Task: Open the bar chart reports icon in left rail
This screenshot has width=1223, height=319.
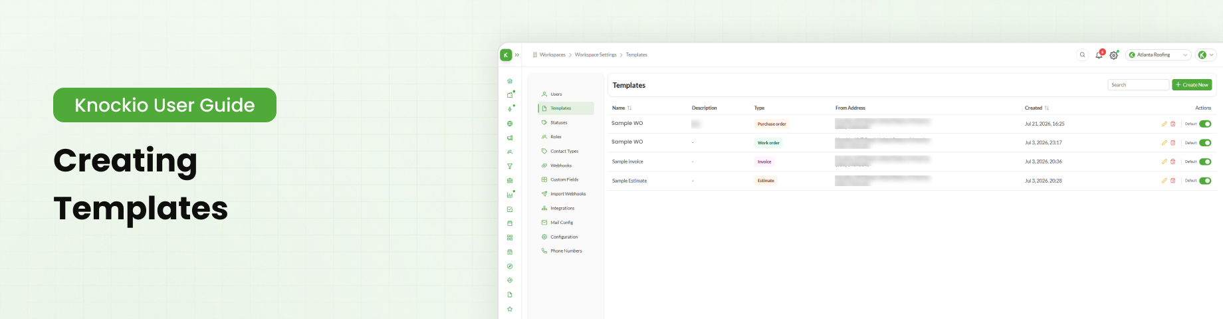Action: 510,195
